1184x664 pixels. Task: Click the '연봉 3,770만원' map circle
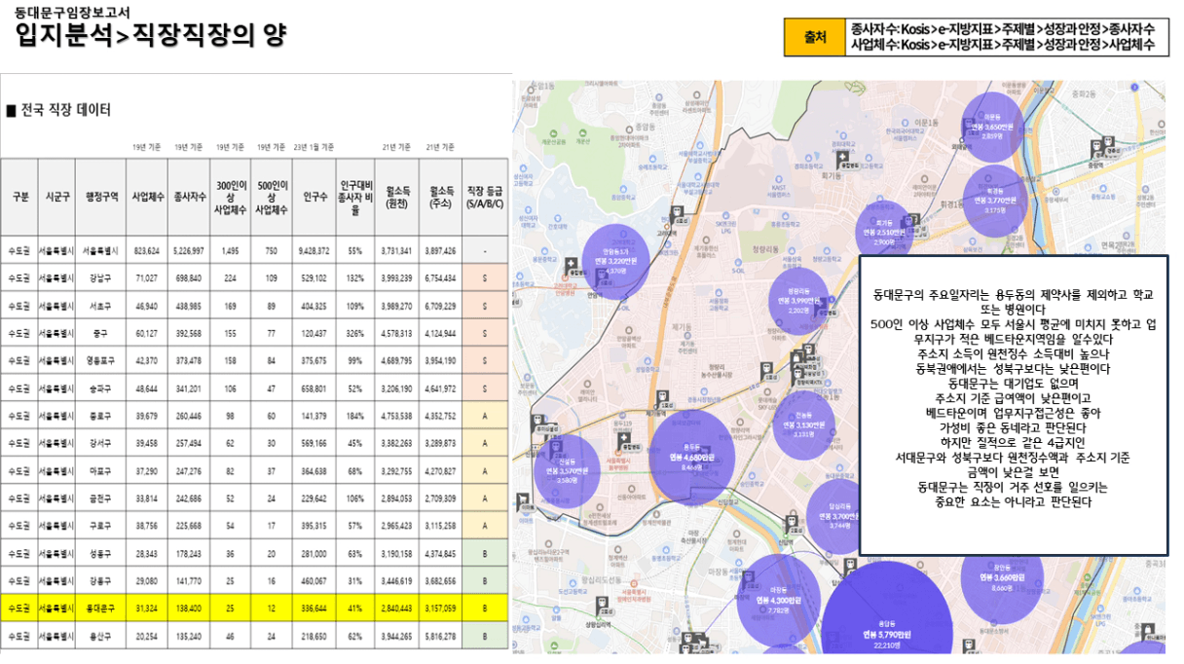(995, 200)
